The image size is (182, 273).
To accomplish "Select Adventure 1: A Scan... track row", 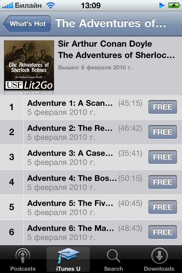I will pos(91,107).
